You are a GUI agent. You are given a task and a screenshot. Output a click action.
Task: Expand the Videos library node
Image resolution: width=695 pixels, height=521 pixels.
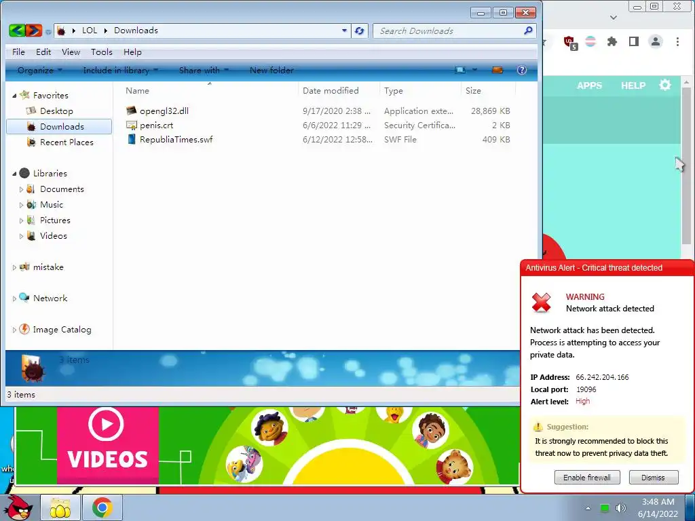pyautogui.click(x=21, y=236)
